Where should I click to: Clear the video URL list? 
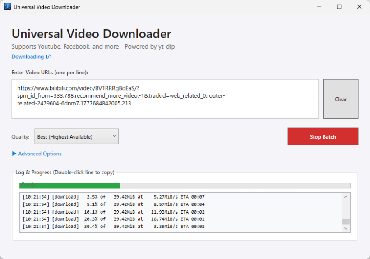click(x=341, y=99)
